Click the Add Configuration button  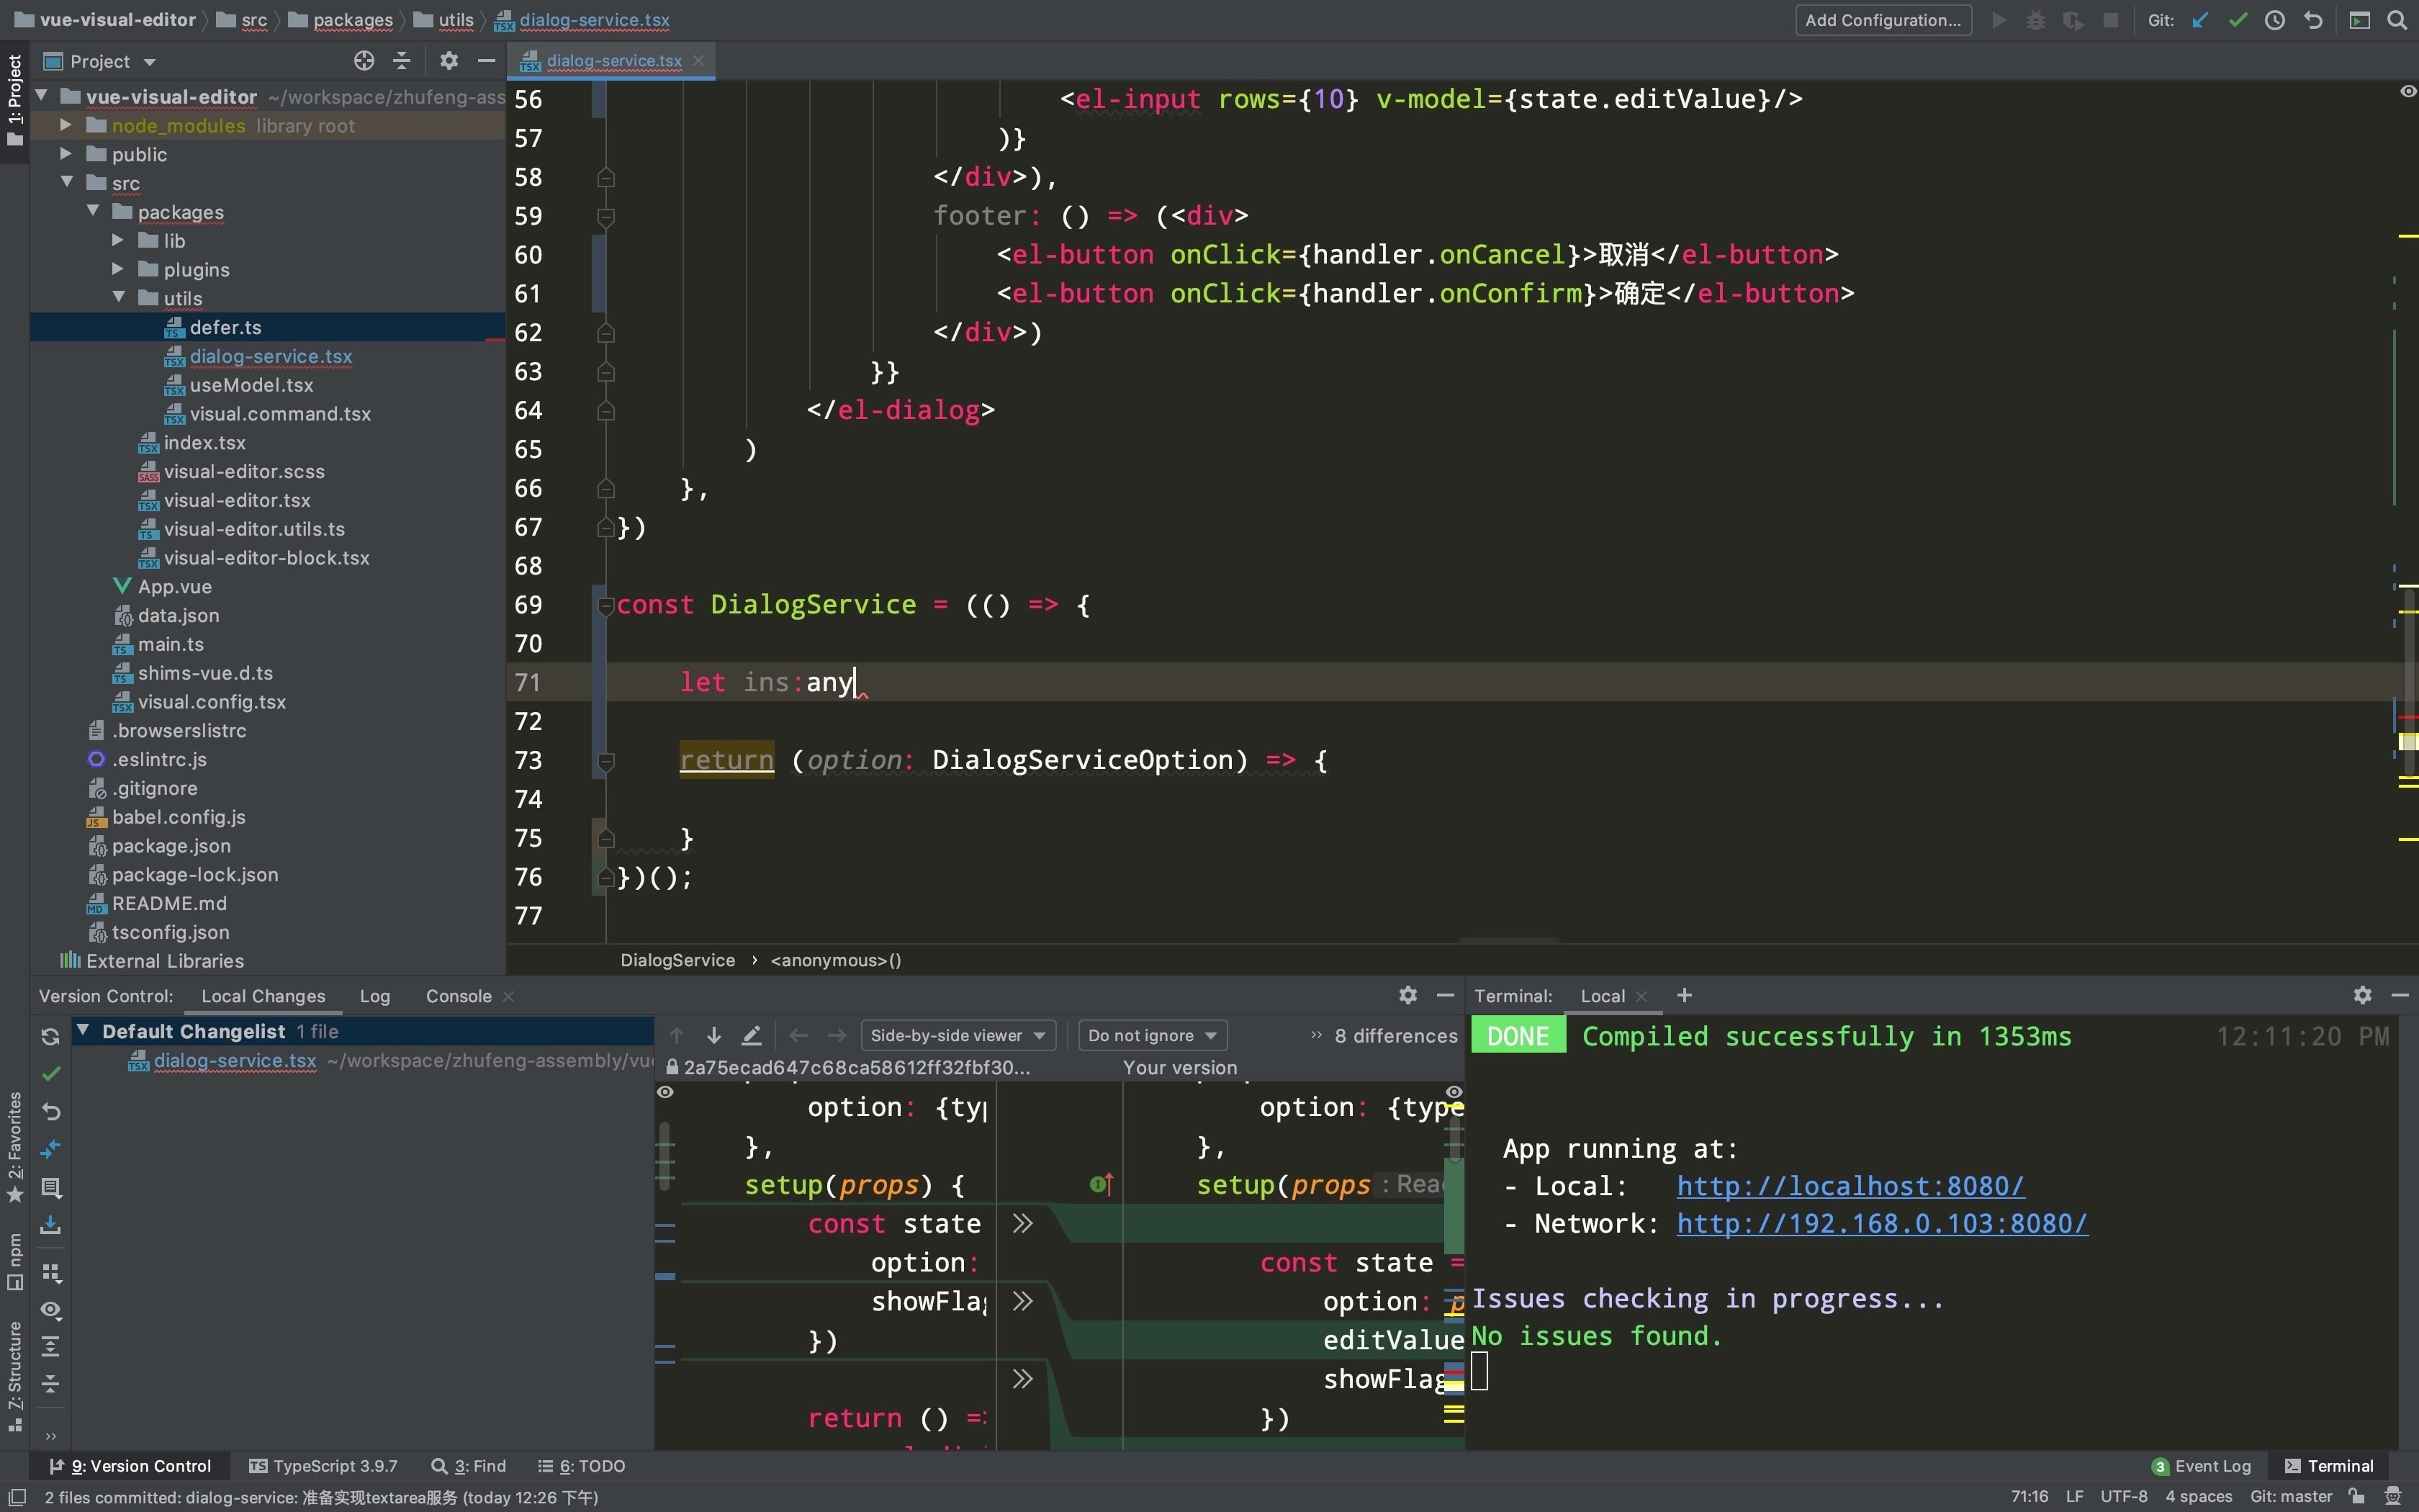click(1882, 20)
